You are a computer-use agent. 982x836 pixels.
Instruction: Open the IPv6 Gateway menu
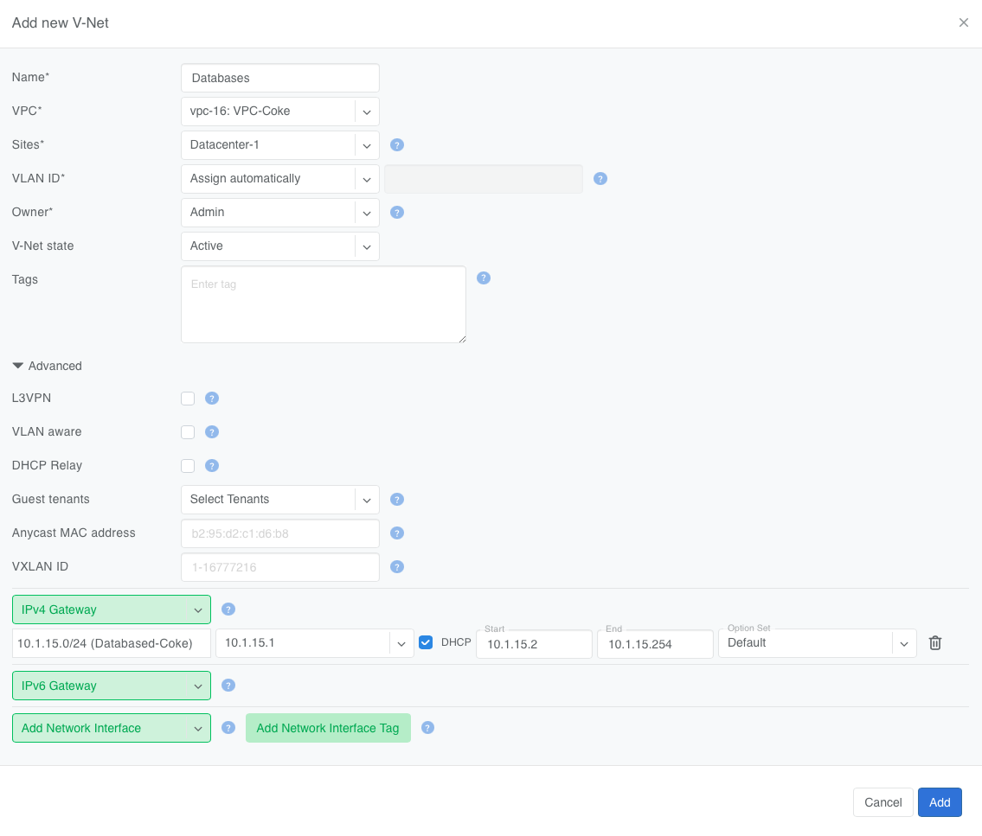[111, 686]
